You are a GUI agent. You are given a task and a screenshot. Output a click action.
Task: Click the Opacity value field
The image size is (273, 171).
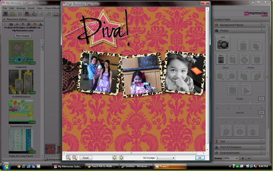click(261, 112)
